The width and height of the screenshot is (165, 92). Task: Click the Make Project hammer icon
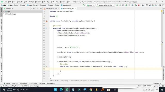click(84, 5)
